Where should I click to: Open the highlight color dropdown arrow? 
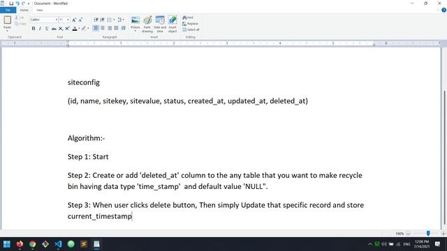(x=88, y=29)
